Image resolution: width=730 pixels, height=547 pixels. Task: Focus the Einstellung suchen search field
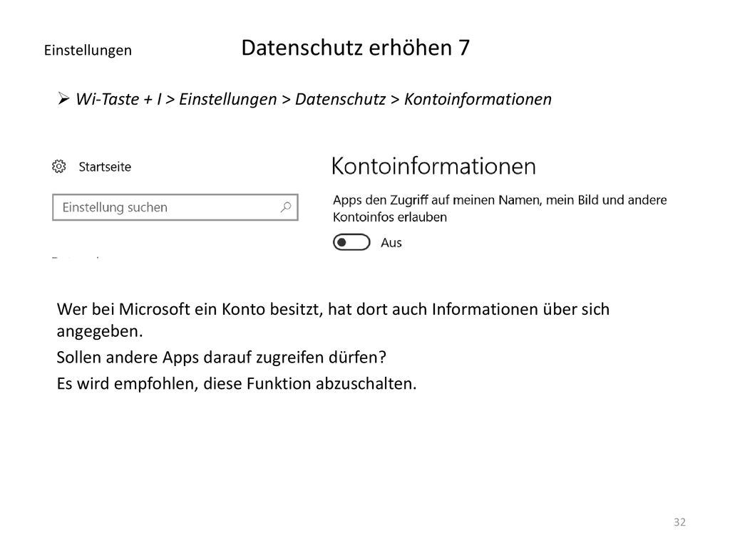175,207
